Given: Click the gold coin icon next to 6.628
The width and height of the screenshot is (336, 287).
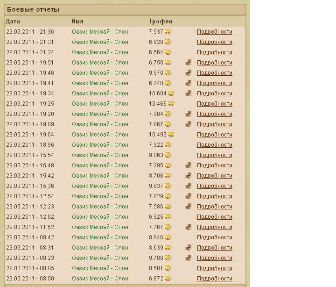Looking at the screenshot, I should (168, 42).
